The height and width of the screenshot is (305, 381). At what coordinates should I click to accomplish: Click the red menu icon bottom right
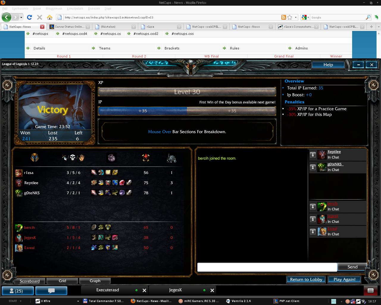coord(370,290)
